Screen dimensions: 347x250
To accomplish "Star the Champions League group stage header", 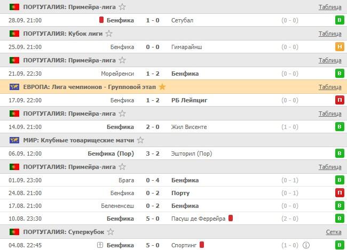I will [x=162, y=87].
